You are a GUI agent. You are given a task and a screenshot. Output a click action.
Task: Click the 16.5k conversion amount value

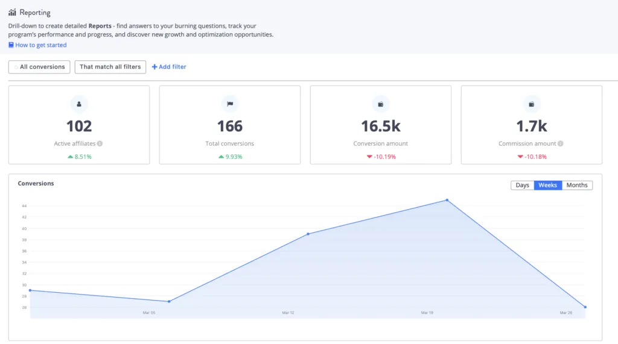[381, 127]
